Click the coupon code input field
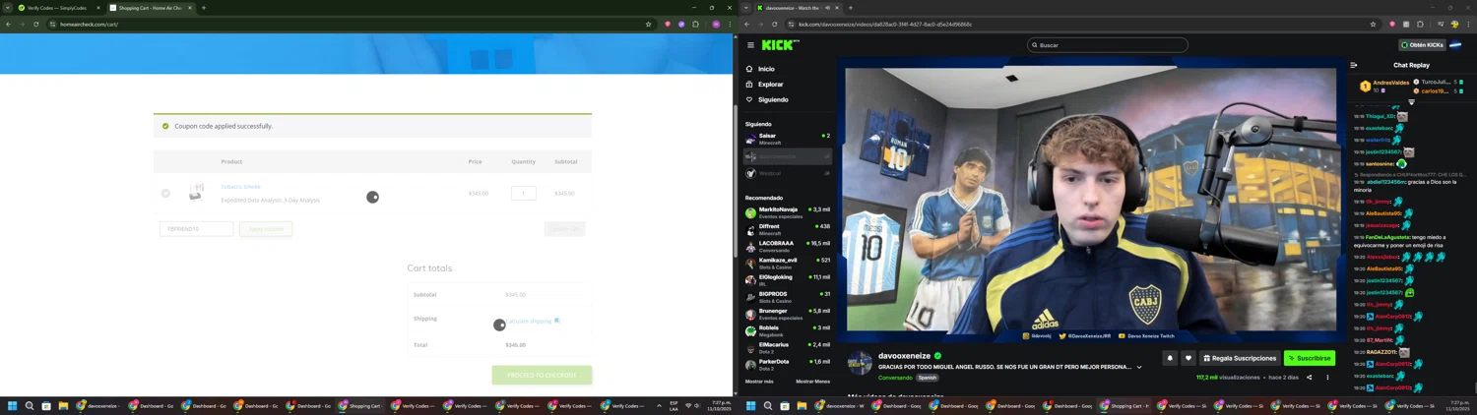Viewport: 1477px width, 415px height. (197, 229)
